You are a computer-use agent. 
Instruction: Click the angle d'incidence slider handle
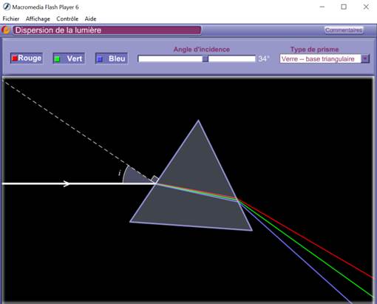(x=206, y=58)
